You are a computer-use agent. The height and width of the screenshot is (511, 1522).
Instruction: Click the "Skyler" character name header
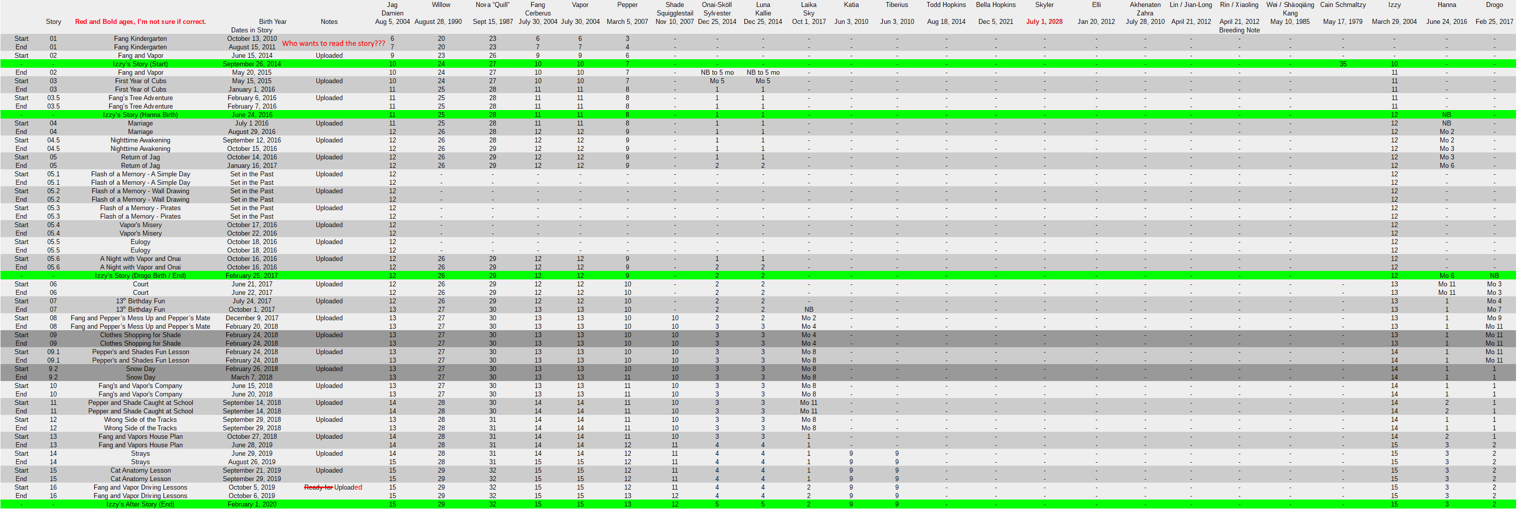[x=1044, y=5]
